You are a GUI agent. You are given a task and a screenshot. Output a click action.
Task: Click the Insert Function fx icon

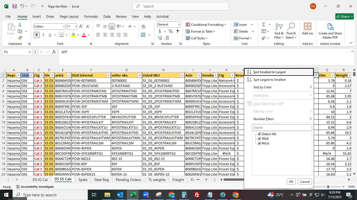tap(54, 52)
